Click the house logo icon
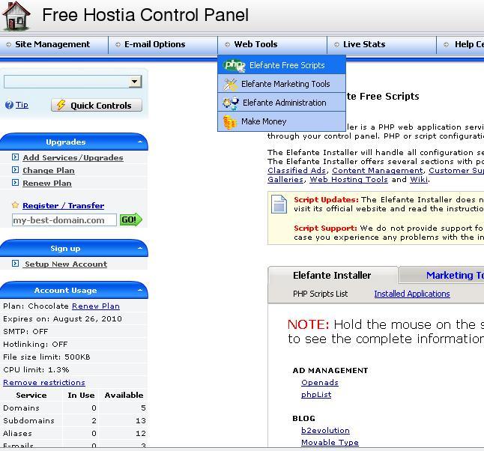Image resolution: width=484 pixels, height=451 pixels. point(16,16)
